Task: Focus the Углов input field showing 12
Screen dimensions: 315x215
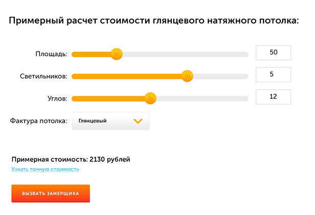Action: pos(273,97)
